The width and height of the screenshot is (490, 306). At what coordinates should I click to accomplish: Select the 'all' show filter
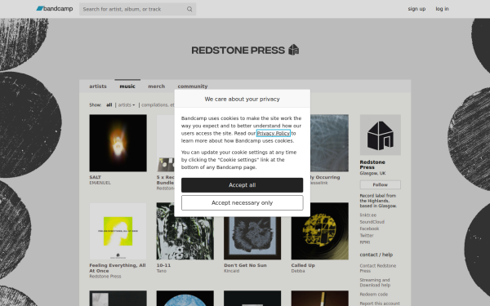[109, 105]
